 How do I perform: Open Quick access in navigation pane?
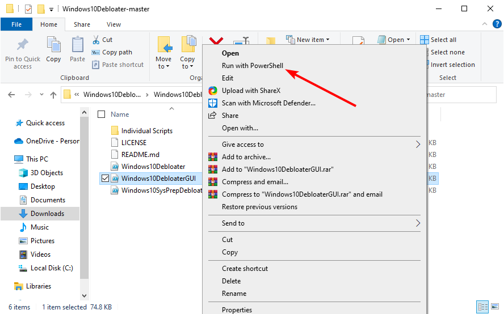[45, 124]
